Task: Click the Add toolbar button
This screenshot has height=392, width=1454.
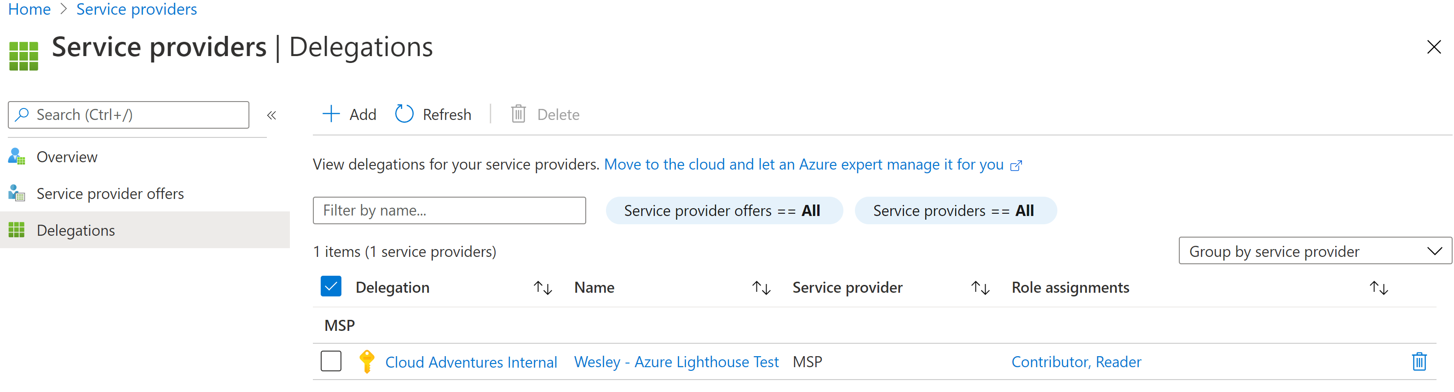Action: tap(349, 114)
